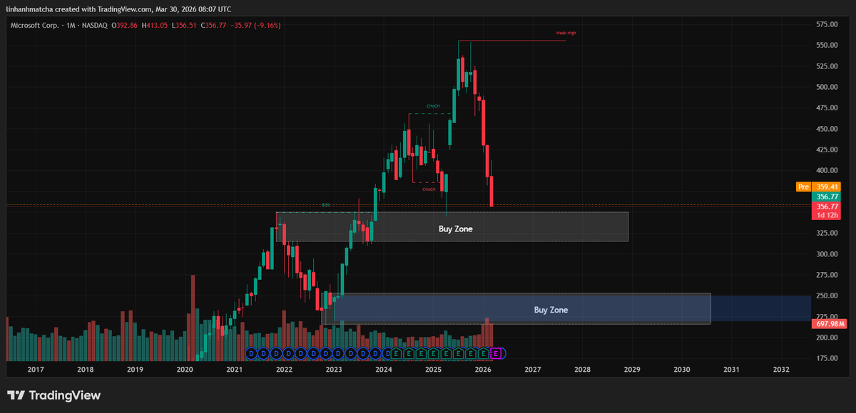Image resolution: width=856 pixels, height=413 pixels.
Task: Click the 2026 year label on time axis
Action: coord(483,370)
